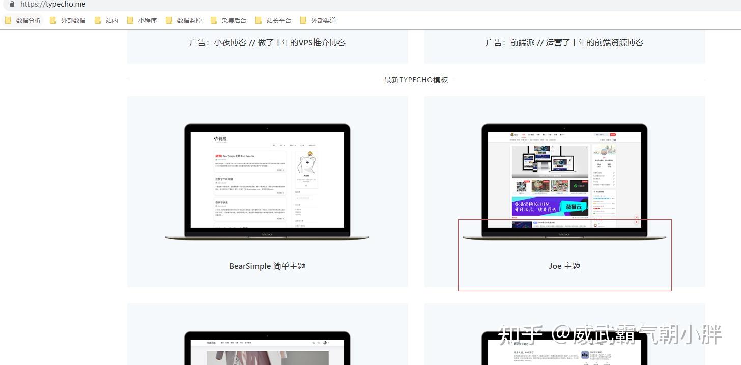
Task: Click the BearSimple theme laptop preview
Action: pos(267,182)
